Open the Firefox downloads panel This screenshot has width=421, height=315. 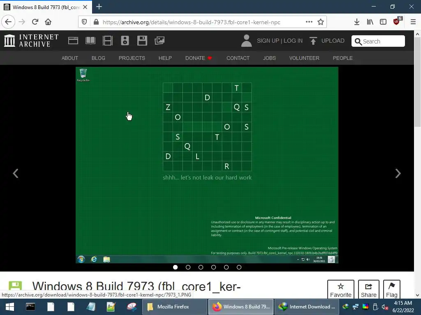click(x=357, y=22)
